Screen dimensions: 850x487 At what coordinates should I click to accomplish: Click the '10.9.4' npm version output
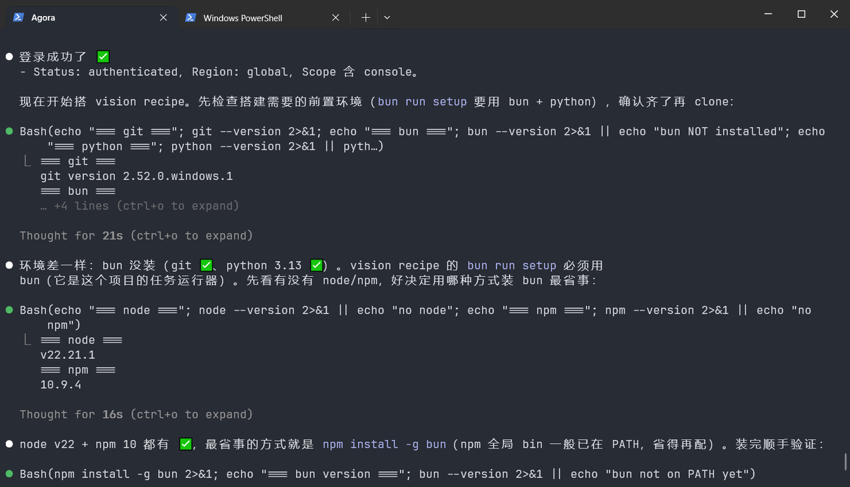pyautogui.click(x=61, y=385)
